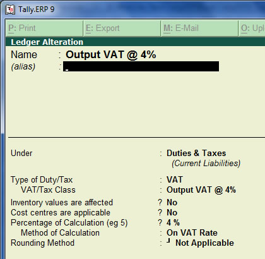
Task: Click the Rounding Method end-of-list marker
Action: click(168, 241)
